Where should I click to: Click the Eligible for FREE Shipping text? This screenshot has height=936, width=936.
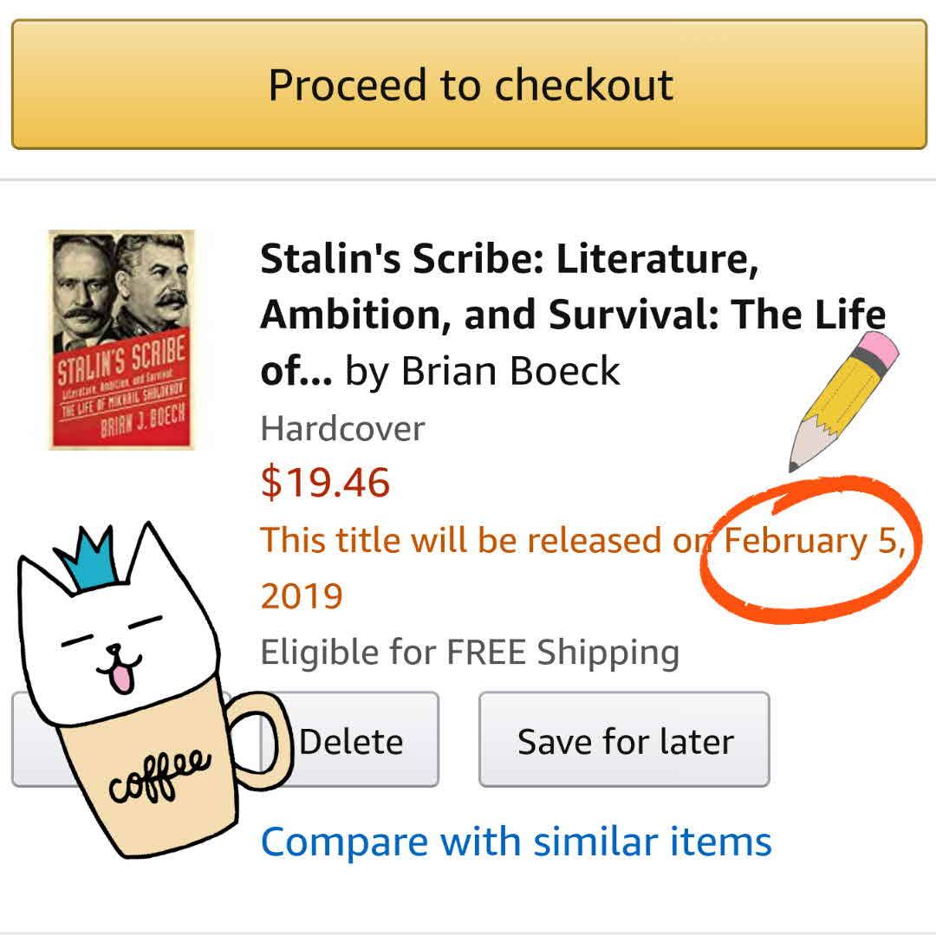pyautogui.click(x=469, y=652)
